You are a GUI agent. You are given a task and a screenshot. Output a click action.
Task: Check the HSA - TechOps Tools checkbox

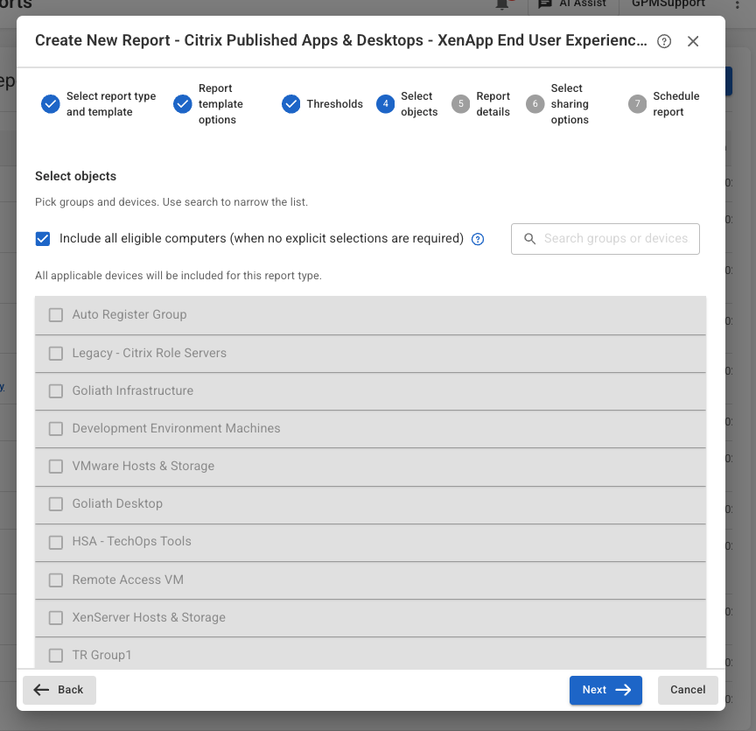click(x=56, y=542)
